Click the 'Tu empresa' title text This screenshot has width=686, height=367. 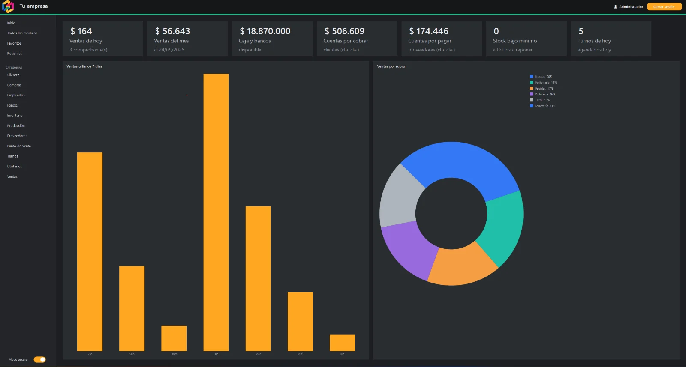[33, 6]
